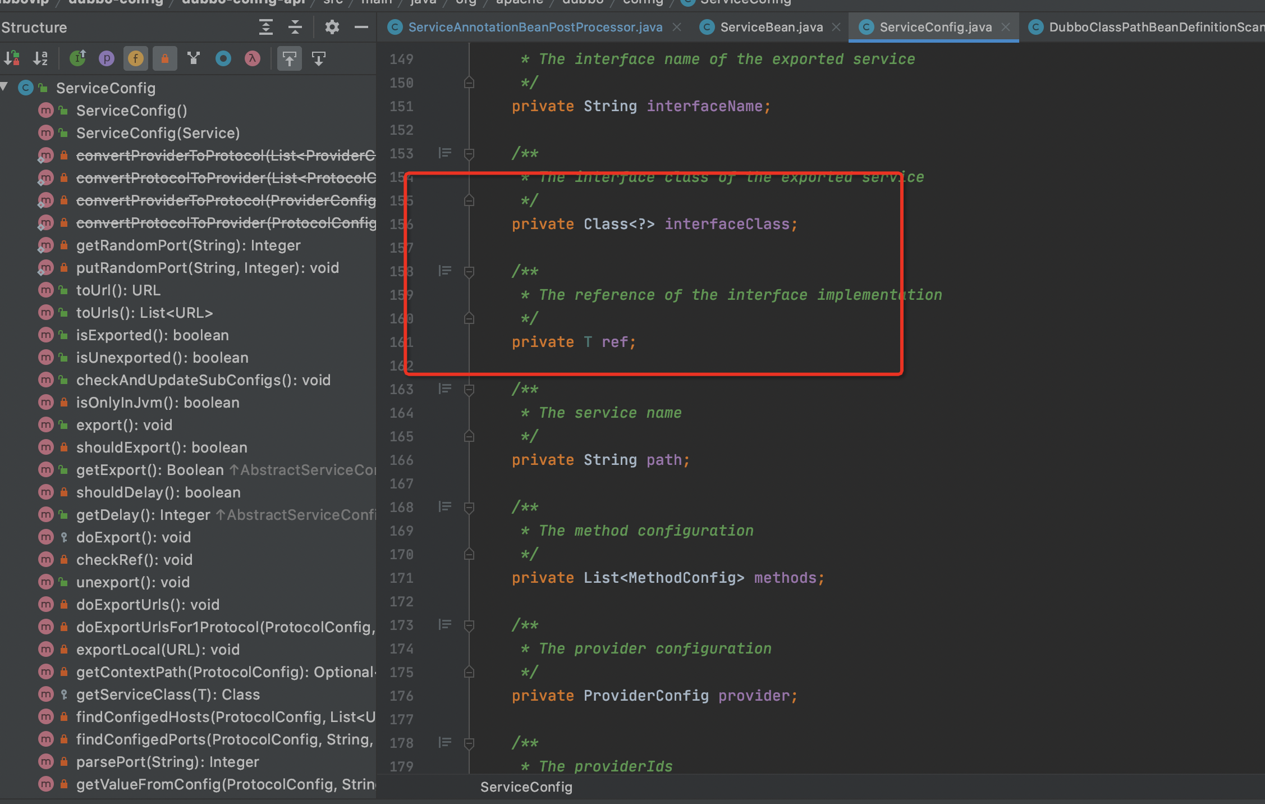1265x804 pixels.
Task: Select shouldExport(): boolean method
Action: [x=162, y=447]
